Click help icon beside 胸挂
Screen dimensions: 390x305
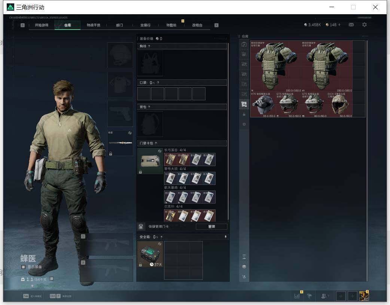click(x=149, y=46)
